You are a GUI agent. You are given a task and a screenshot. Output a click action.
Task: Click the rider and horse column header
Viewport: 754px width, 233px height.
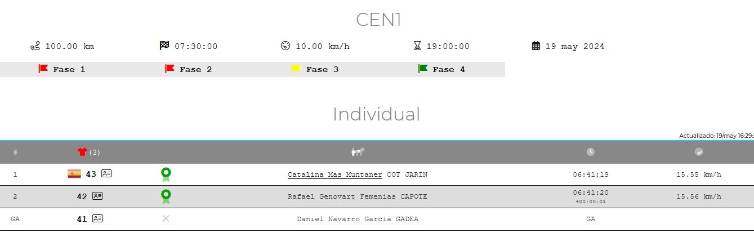pos(358,152)
